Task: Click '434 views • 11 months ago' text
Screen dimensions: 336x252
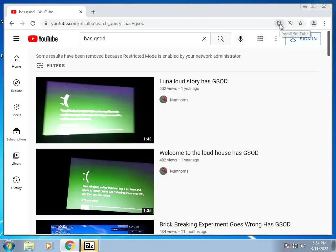Action: click(x=183, y=232)
